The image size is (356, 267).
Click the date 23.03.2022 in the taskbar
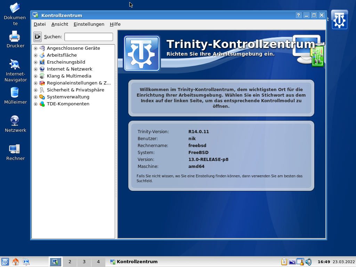point(344,262)
